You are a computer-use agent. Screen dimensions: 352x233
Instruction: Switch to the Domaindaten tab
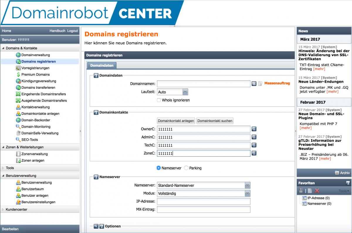(102, 65)
